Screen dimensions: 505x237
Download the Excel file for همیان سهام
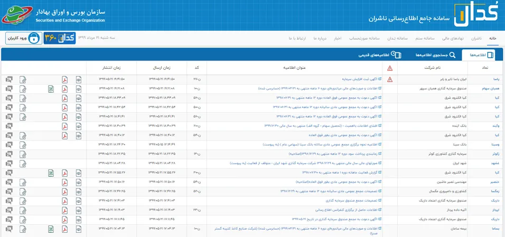[x=51, y=89]
